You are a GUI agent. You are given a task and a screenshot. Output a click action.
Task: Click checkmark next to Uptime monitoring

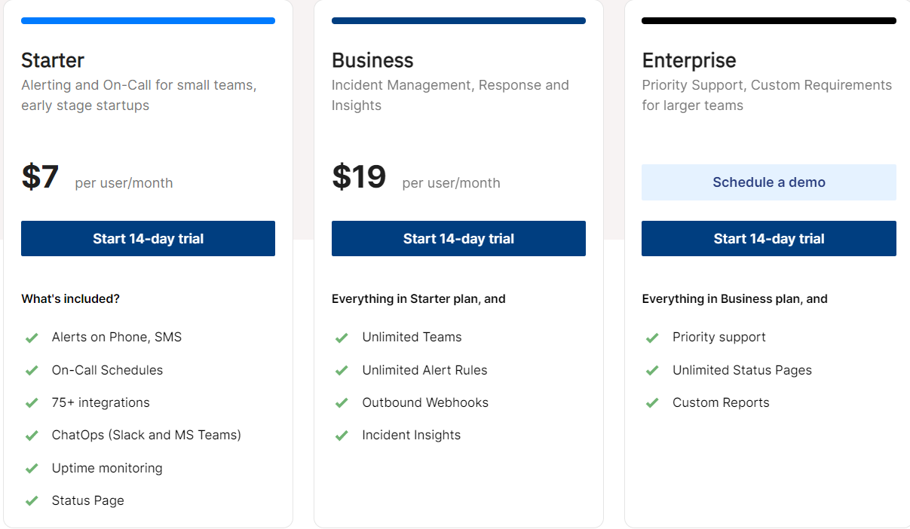coord(32,469)
